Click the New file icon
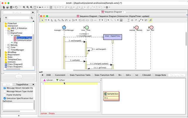The width and height of the screenshot is (188, 118). 3,7
